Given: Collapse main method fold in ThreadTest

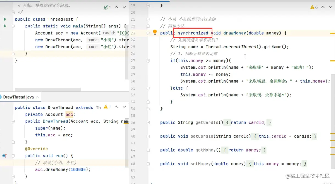Looking at the screenshot, I should pyautogui.click(x=13, y=26).
